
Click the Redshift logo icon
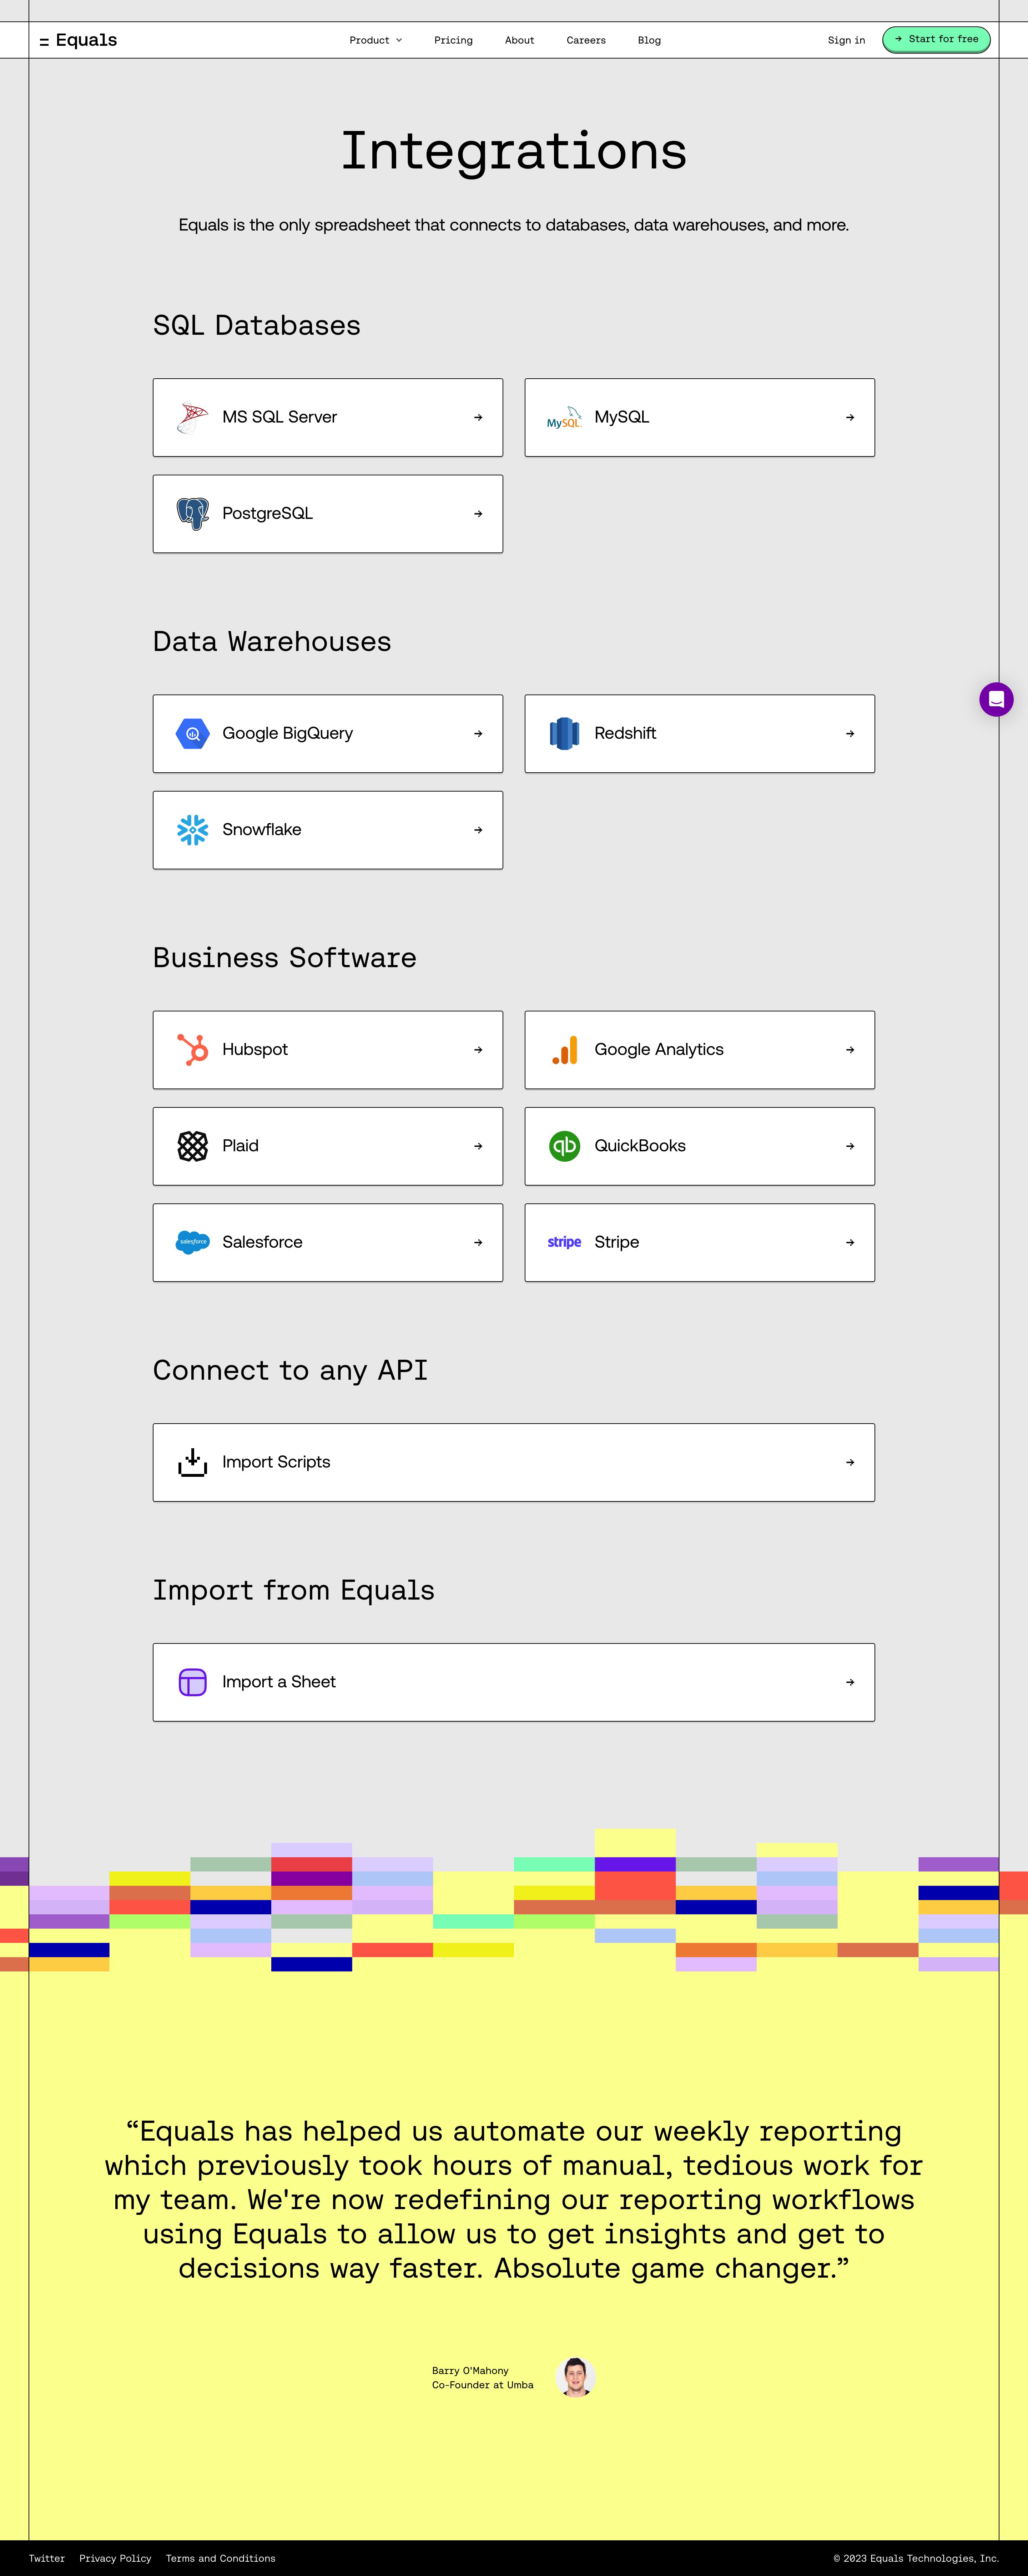click(564, 733)
